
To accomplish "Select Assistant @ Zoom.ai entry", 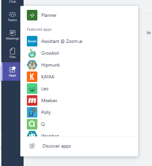I will 62,41.
